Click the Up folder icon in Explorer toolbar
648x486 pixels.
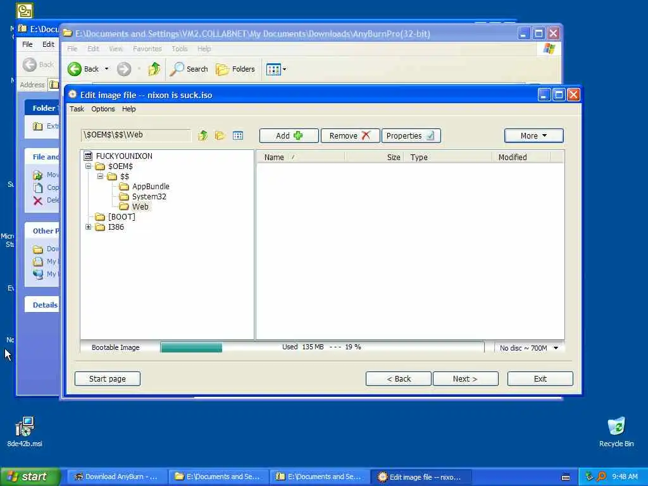coord(154,69)
